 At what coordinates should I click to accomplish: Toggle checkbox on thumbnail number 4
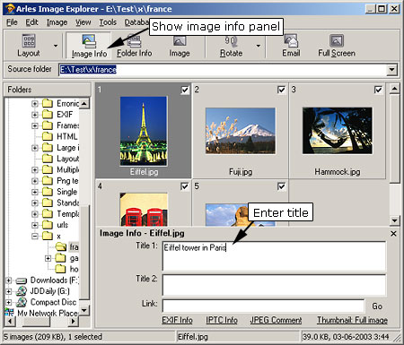185,186
